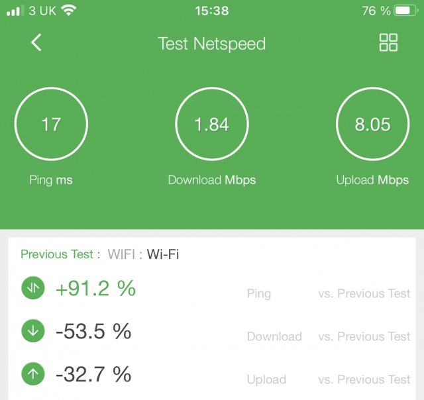Select the Upload 8.05 circle

click(372, 124)
